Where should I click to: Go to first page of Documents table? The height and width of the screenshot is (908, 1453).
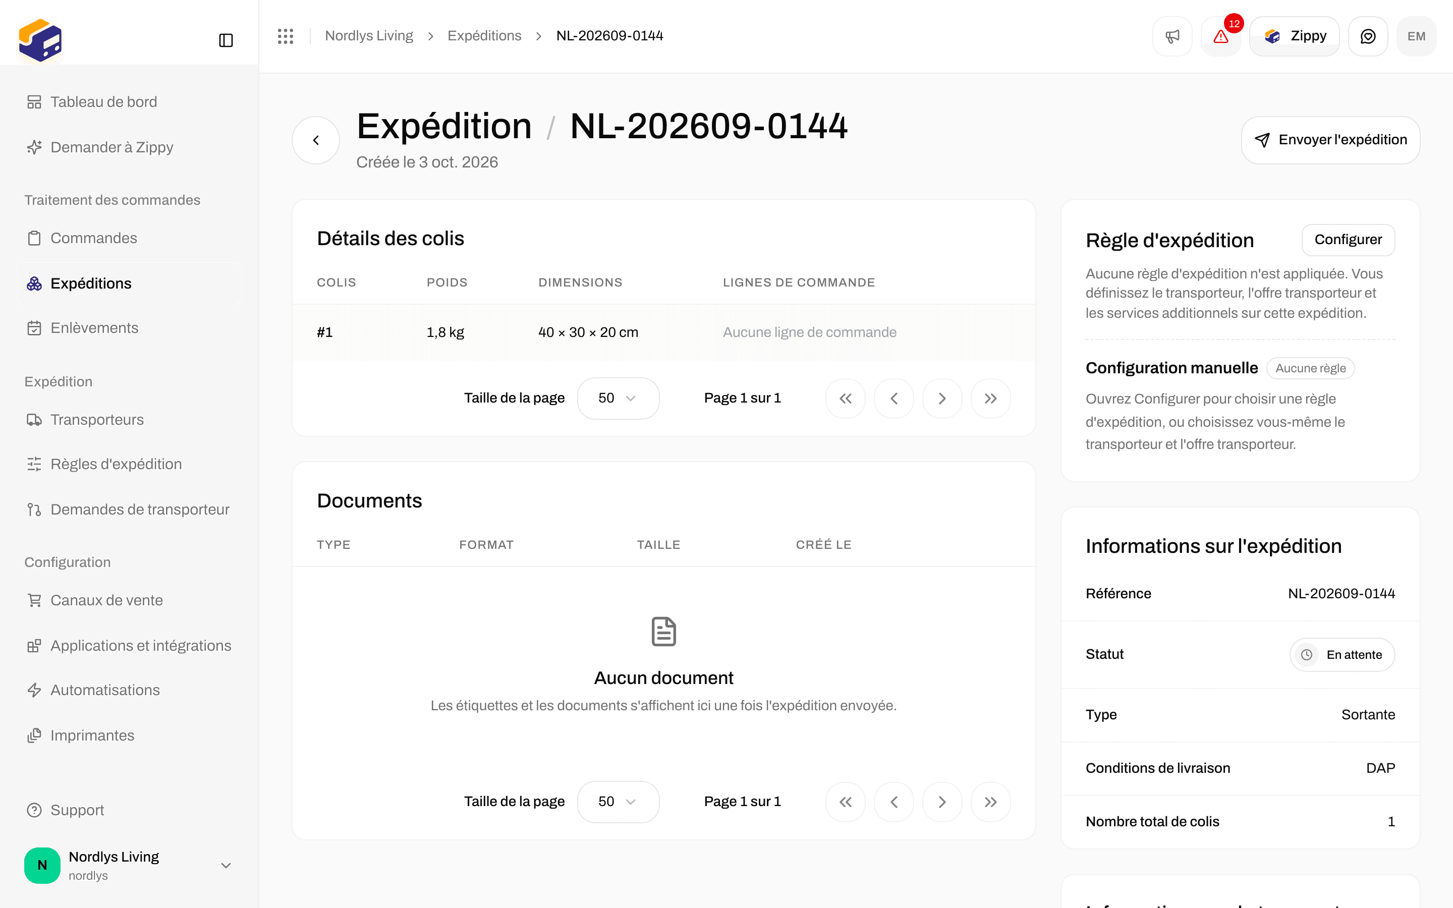point(846,802)
